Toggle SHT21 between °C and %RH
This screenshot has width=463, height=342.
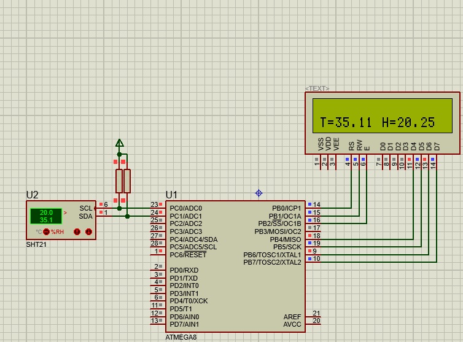(46, 232)
